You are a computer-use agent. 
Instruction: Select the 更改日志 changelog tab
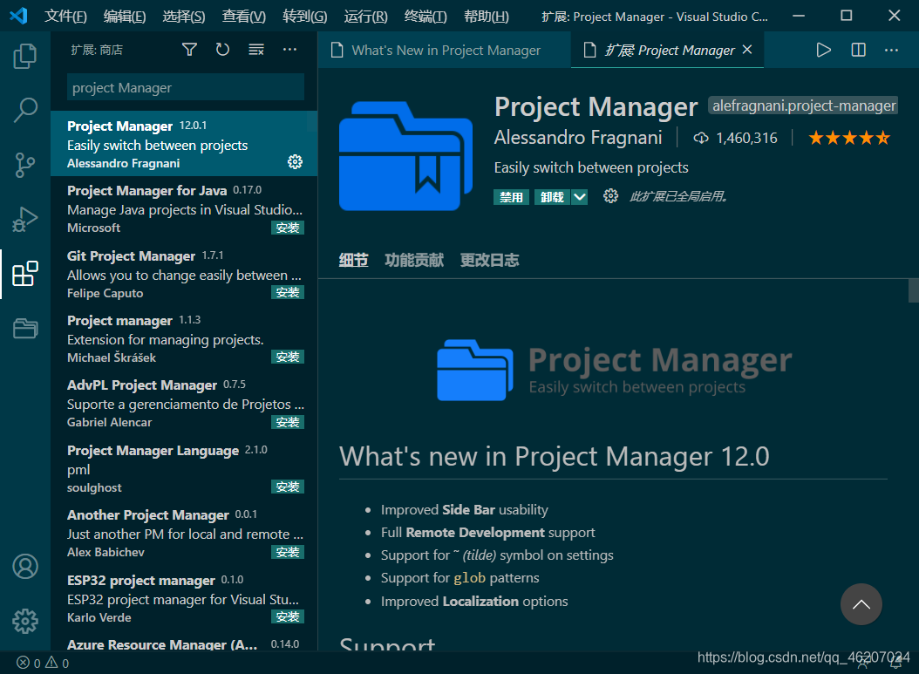[489, 260]
